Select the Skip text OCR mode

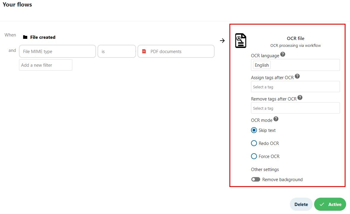pyautogui.click(x=254, y=130)
